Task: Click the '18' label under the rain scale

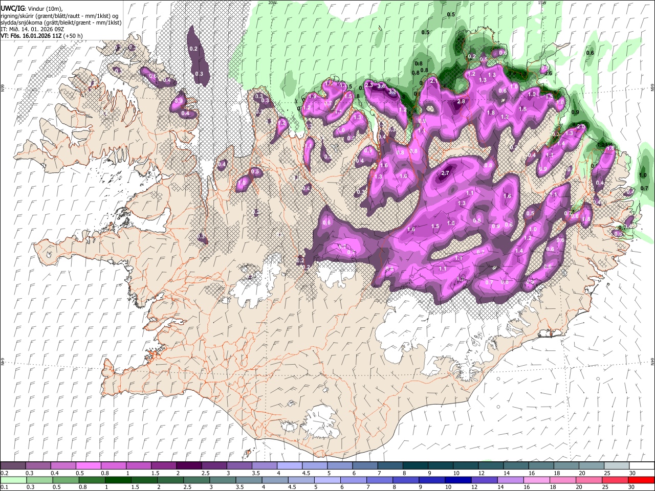Action: (554, 487)
